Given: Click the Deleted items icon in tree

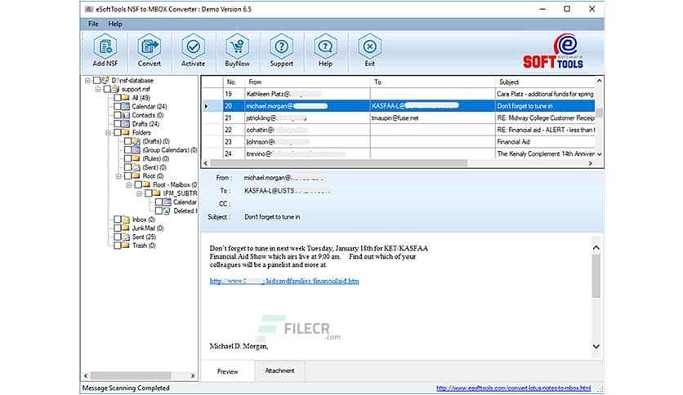Looking at the screenshot, I should click(167, 211).
